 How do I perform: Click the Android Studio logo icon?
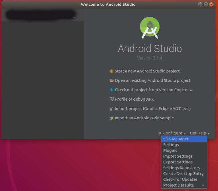[x=150, y=28]
